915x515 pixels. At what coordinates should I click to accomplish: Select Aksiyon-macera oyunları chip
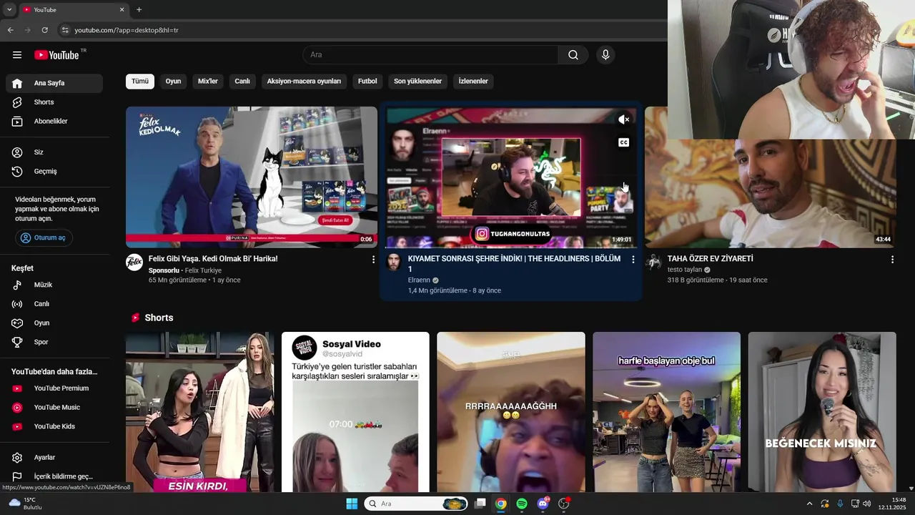click(304, 82)
